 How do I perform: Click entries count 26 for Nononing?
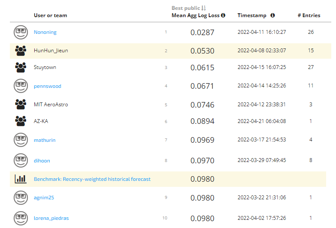pos(311,32)
